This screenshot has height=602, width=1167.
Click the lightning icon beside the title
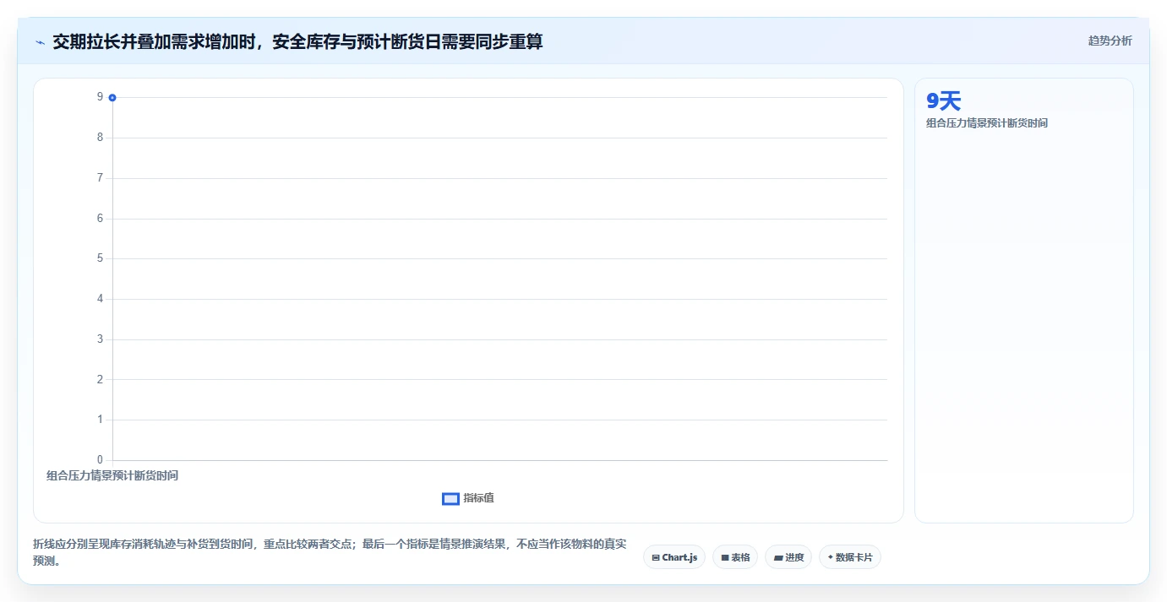(40, 41)
